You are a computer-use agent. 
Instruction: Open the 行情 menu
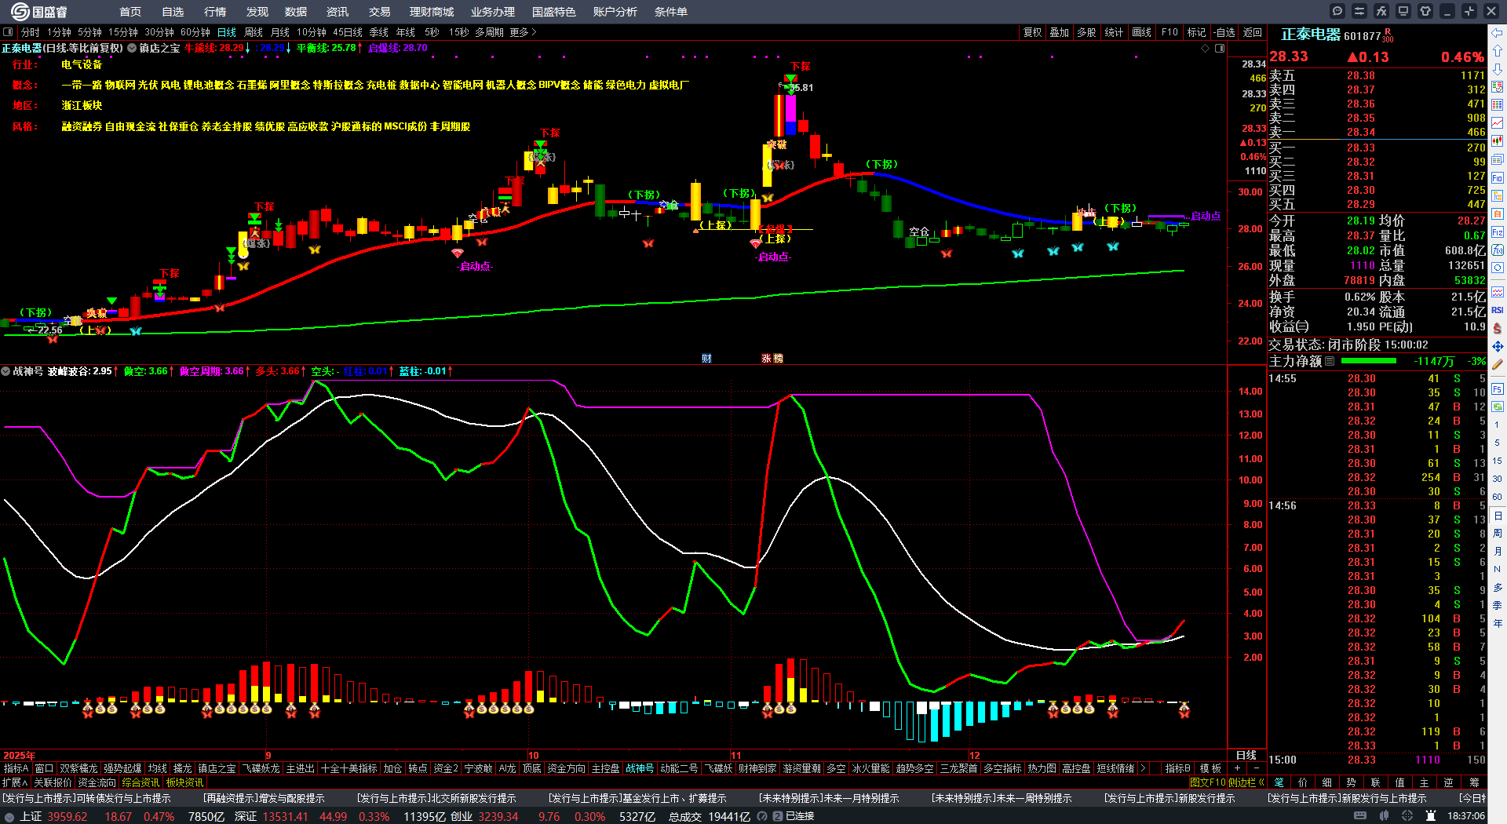215,12
